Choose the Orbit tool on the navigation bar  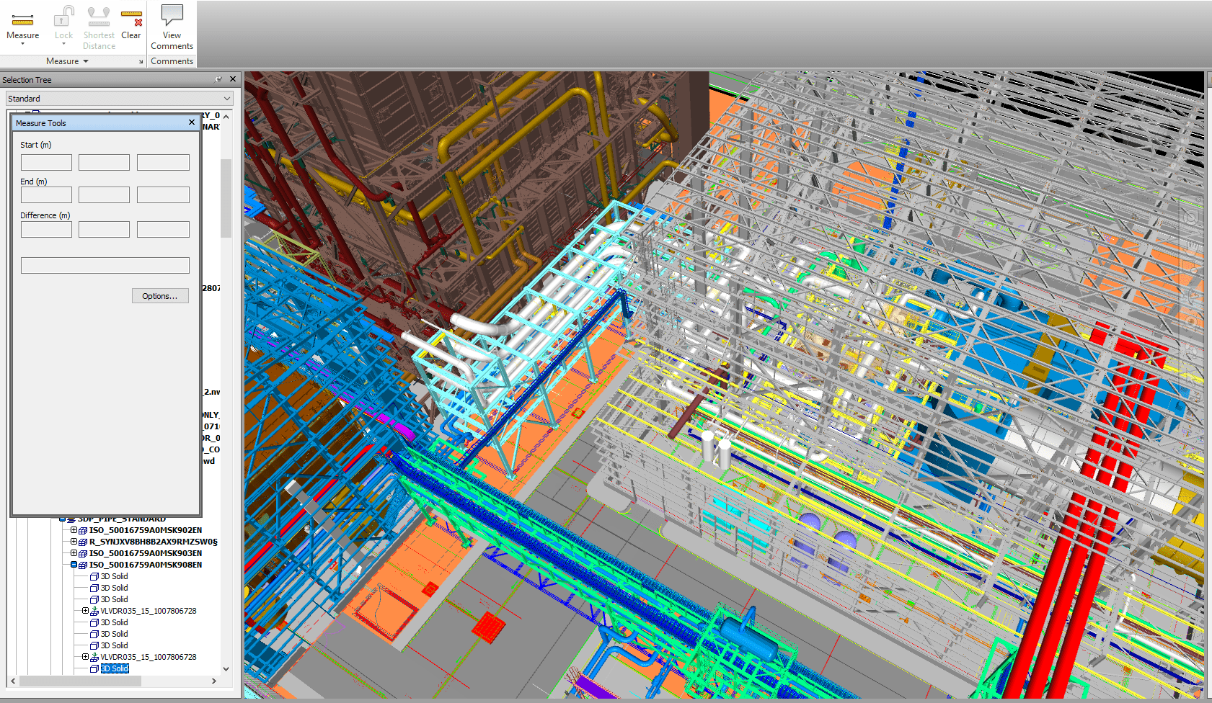(1192, 295)
